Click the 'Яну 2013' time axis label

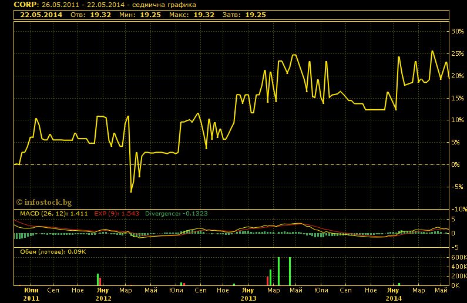click(x=248, y=294)
